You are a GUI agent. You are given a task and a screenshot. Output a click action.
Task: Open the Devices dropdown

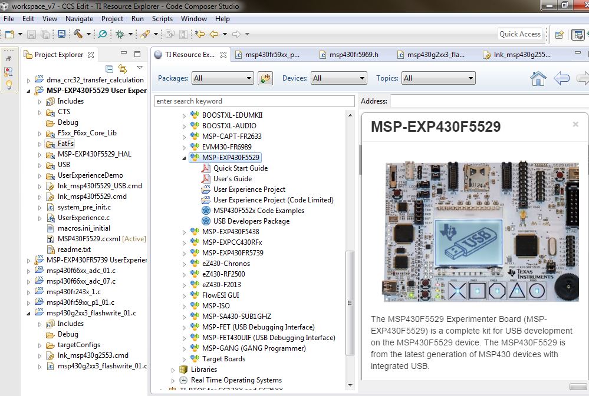pos(340,78)
